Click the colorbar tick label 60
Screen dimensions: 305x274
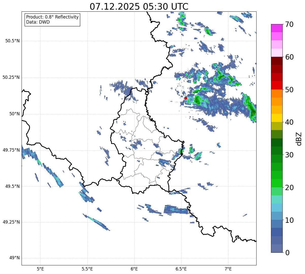click(289, 57)
